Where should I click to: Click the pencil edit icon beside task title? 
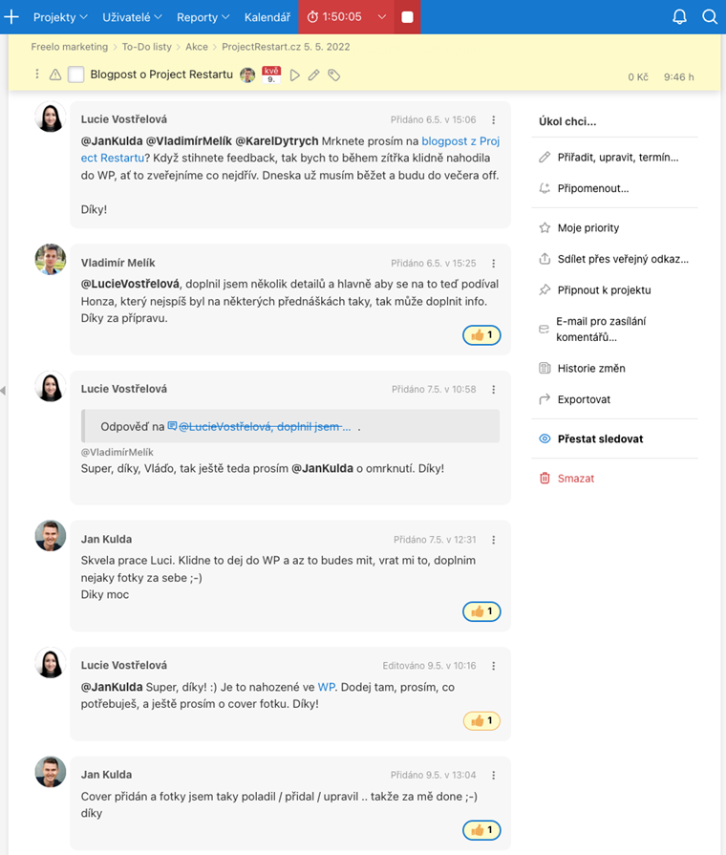click(x=313, y=75)
